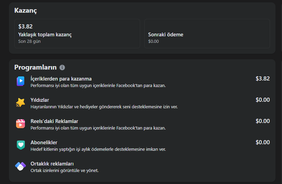Open the info icon beside Programların
The height and width of the screenshot is (184, 282).
62,68
